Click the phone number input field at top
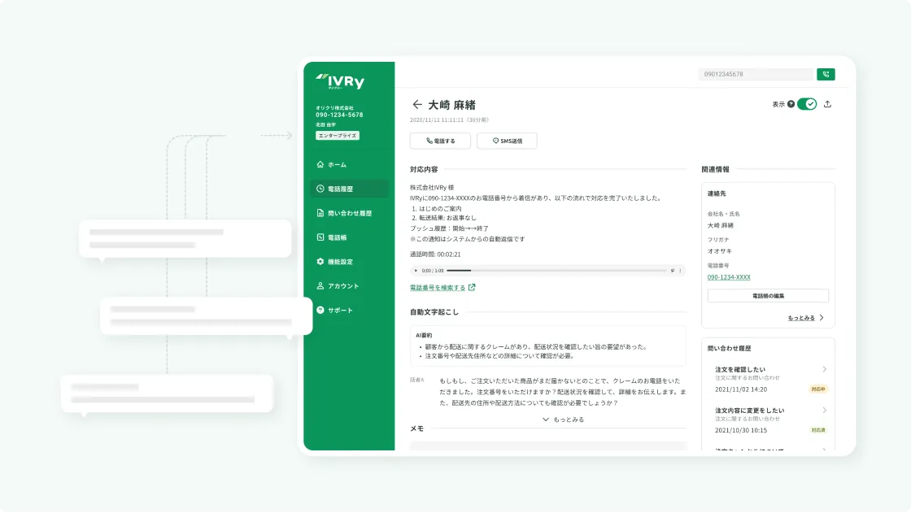This screenshot has width=911, height=513. click(x=754, y=74)
